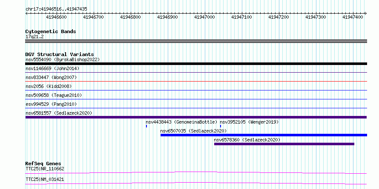The image size is (379, 189).
Task: Click the blue nsv509658 variant line
Action: point(196,99)
